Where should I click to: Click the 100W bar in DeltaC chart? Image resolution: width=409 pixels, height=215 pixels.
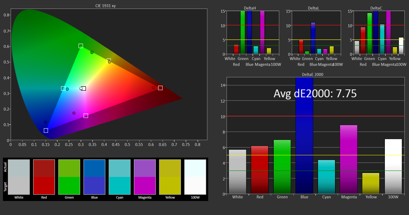coord(401,46)
